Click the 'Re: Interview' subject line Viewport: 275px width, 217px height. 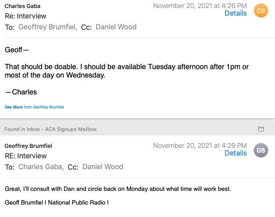pos(26,16)
